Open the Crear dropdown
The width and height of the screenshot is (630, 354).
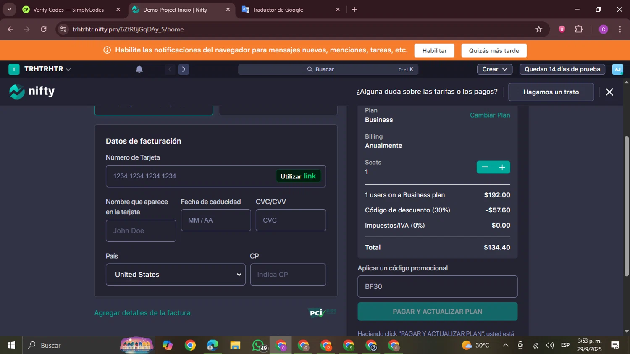click(494, 69)
